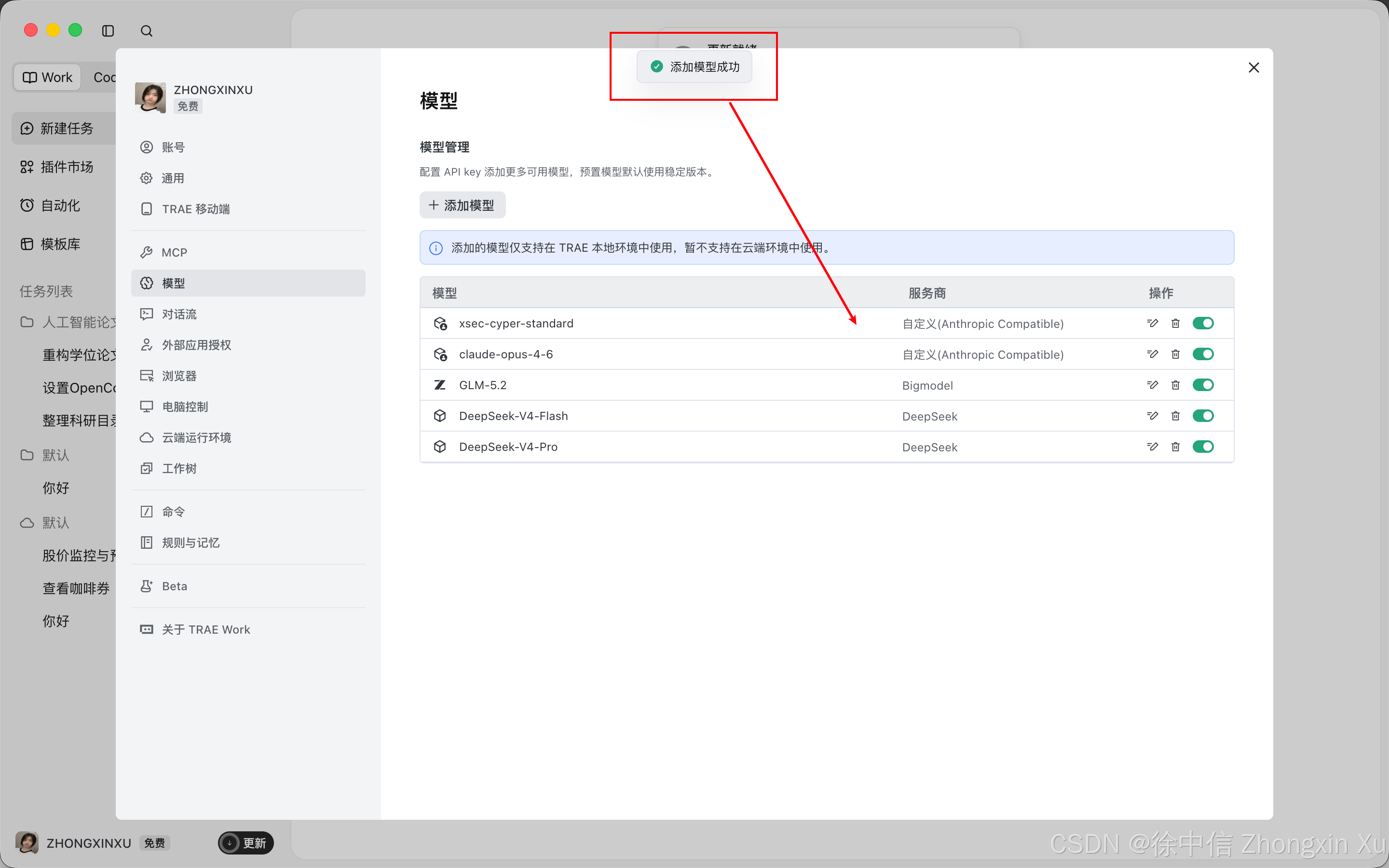Open 插件市场 in the main sidebar
This screenshot has width=1389, height=868.
[64, 166]
